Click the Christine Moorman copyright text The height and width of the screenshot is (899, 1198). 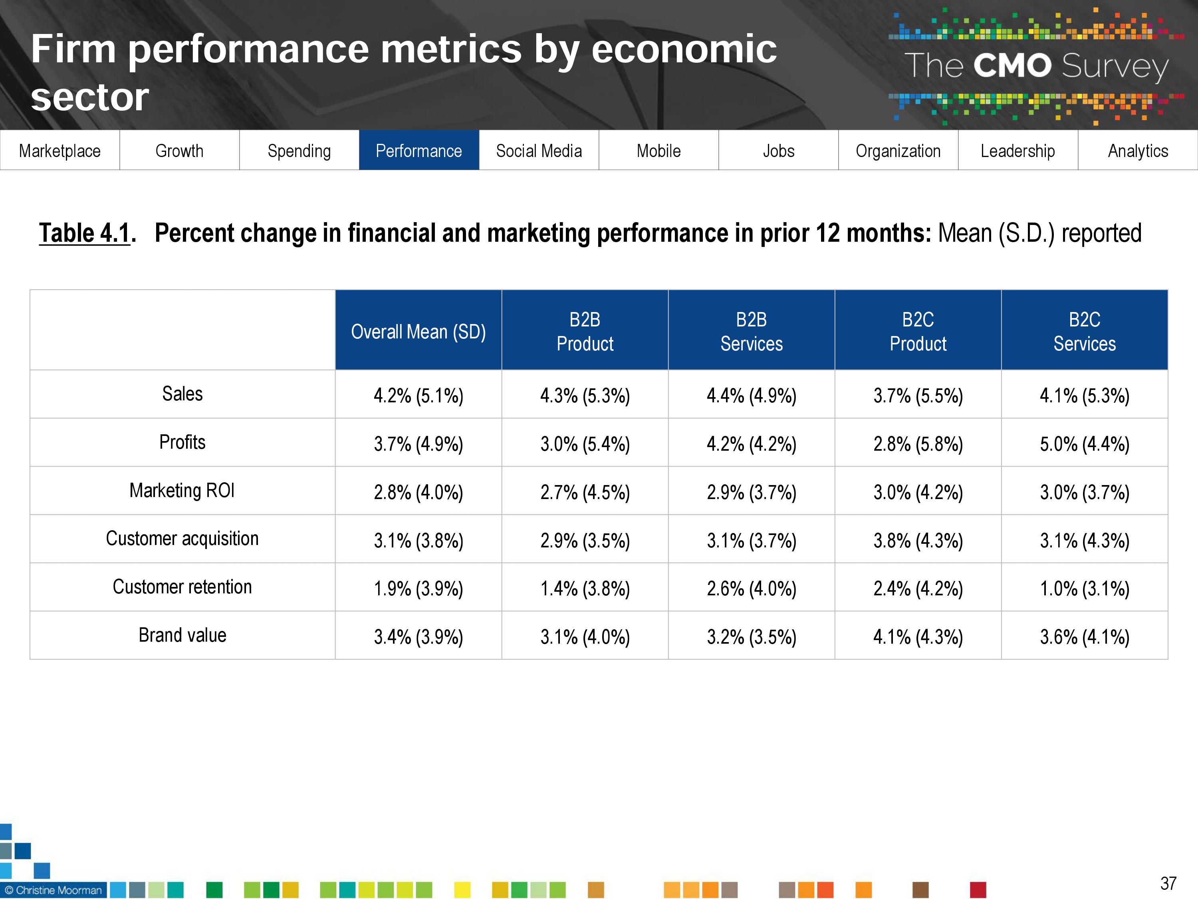click(53, 890)
